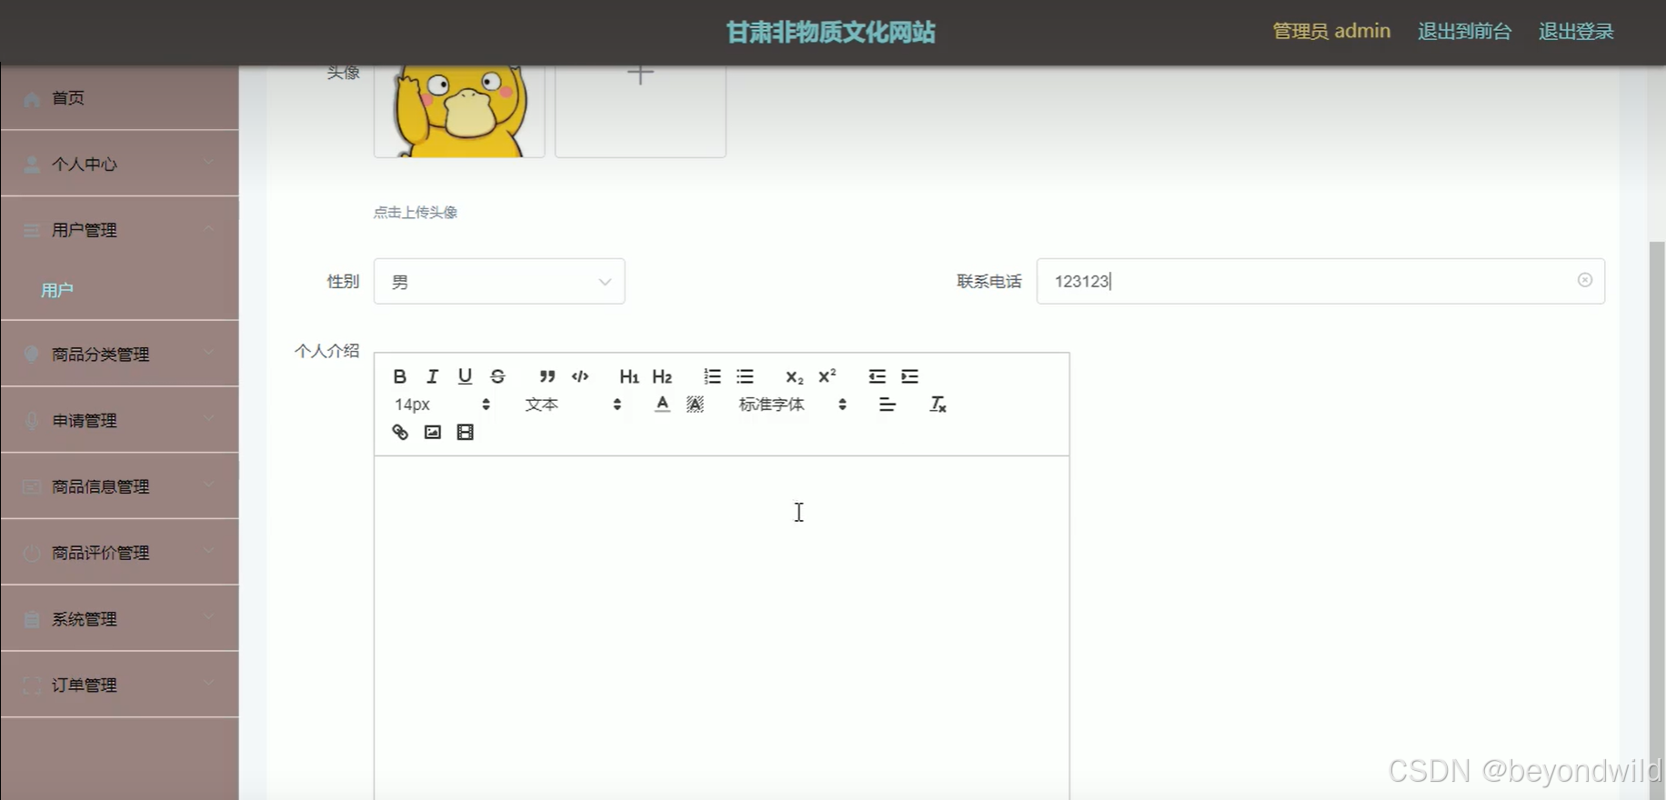Open the 文本 heading style dropdown
This screenshot has height=800, width=1666.
tap(573, 405)
